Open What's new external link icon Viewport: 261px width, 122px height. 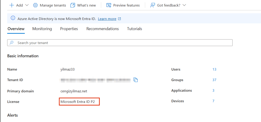tap(73, 5)
